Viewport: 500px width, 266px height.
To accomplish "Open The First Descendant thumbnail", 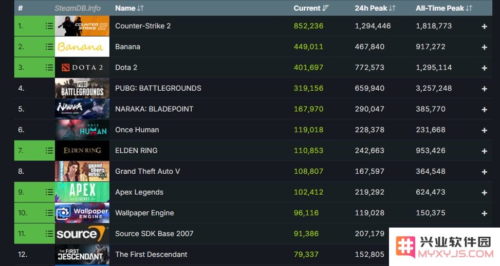I will (x=82, y=255).
